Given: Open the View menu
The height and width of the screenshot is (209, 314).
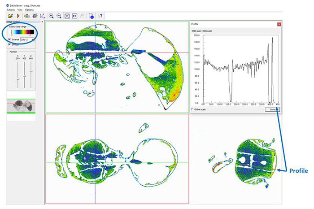Looking at the screenshot, I should coord(18,9).
